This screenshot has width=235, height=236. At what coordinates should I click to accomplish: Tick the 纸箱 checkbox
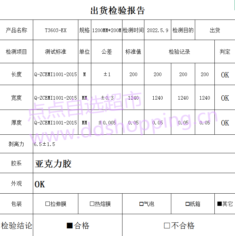click(x=187, y=204)
